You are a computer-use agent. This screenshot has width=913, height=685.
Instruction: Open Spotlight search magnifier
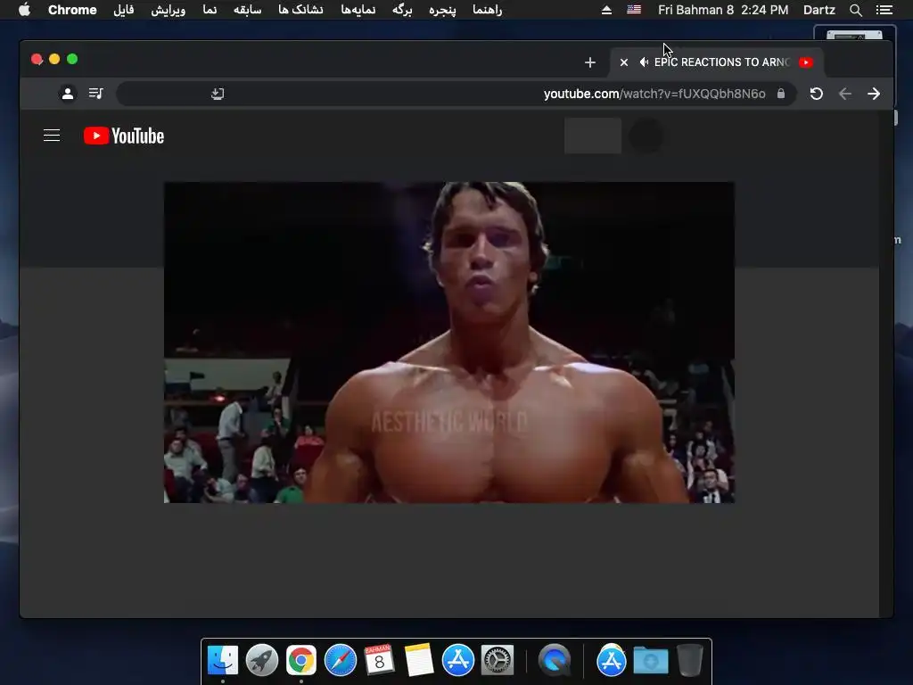[x=855, y=10]
